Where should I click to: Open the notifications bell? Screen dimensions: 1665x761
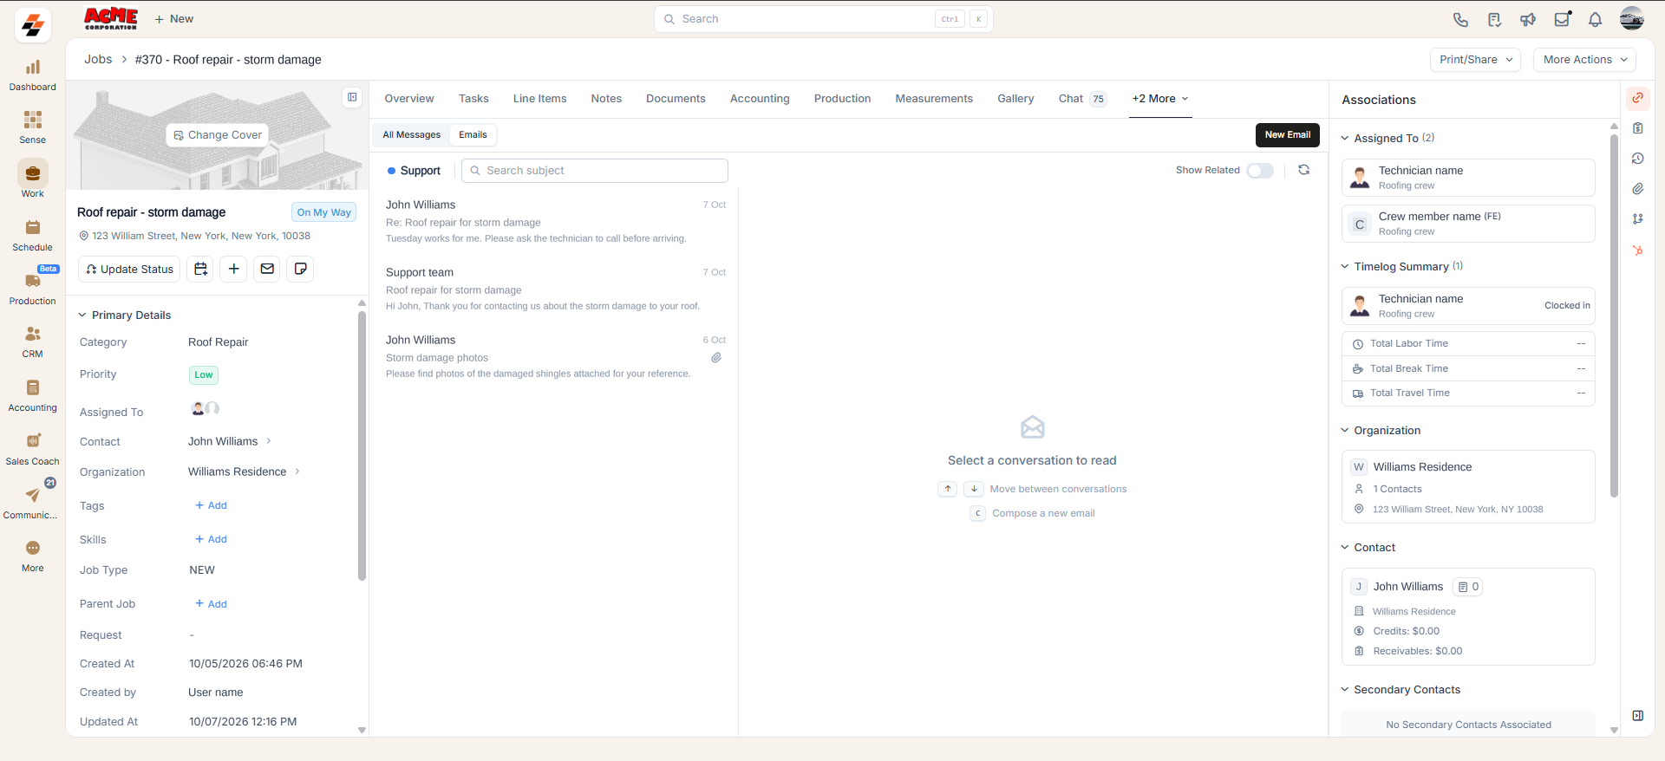(1595, 19)
